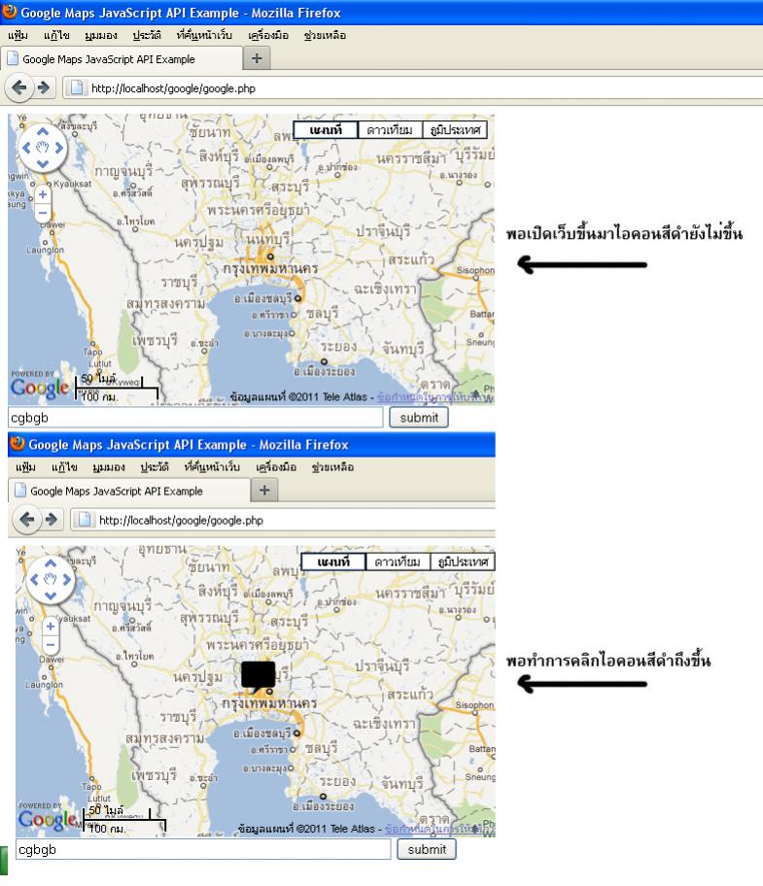Select ดาวเทียม satellite view on bottom map

point(398,562)
